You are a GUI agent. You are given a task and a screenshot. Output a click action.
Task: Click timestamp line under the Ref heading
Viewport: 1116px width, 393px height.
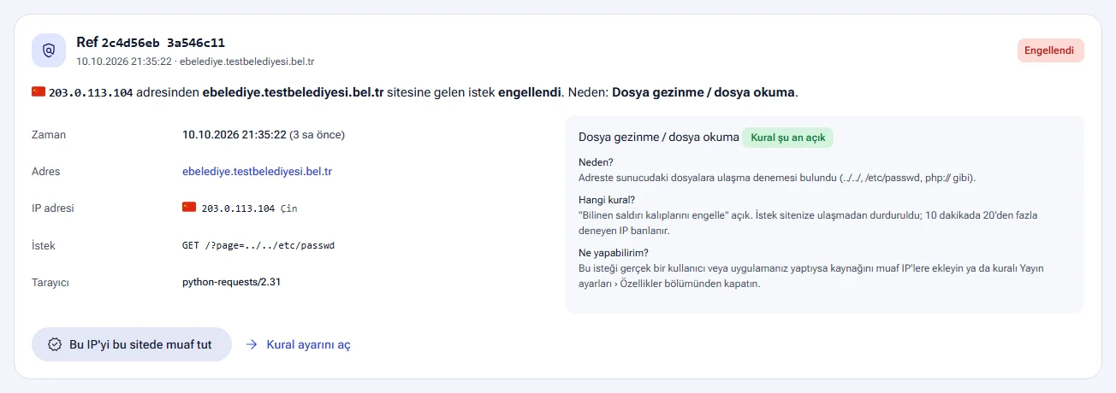point(195,62)
